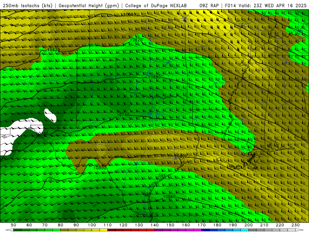Click the 'F014 Valid: 23Z WED APR 16 2025' text

(x=266, y=6)
